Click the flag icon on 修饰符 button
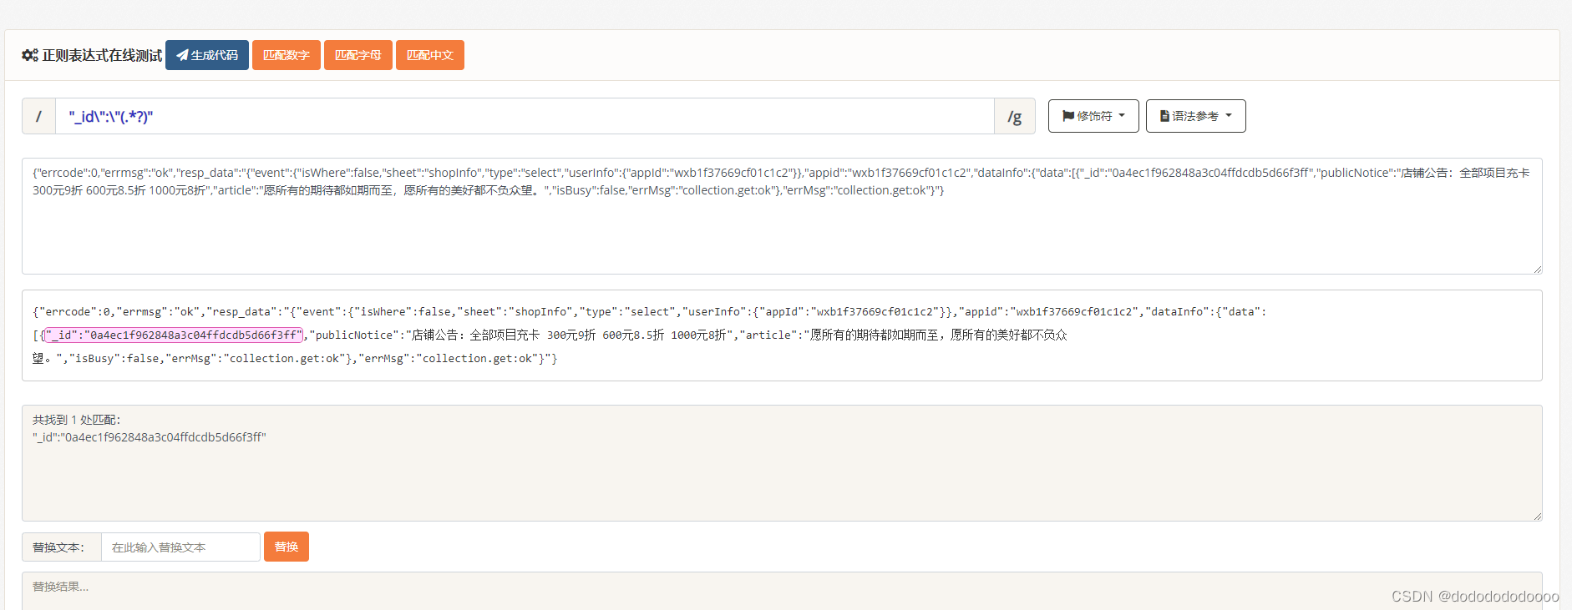The image size is (1572, 610). (x=1068, y=116)
